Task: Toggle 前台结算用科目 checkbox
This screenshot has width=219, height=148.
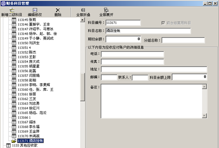Action: 163,23
